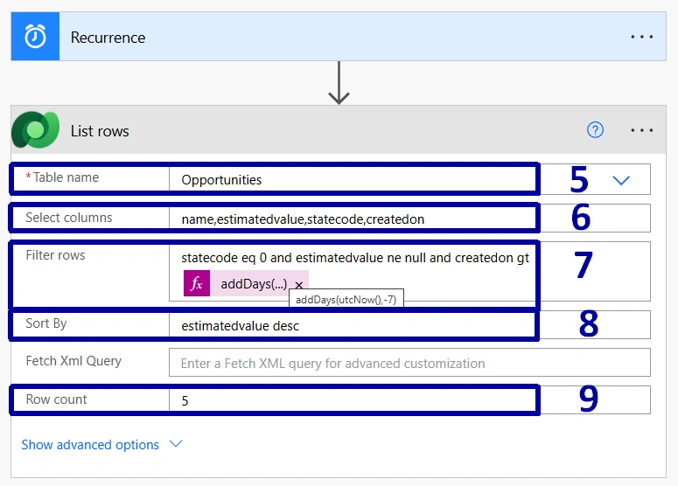
Task: Click the Filter rows statecode expression text
Action: [355, 258]
